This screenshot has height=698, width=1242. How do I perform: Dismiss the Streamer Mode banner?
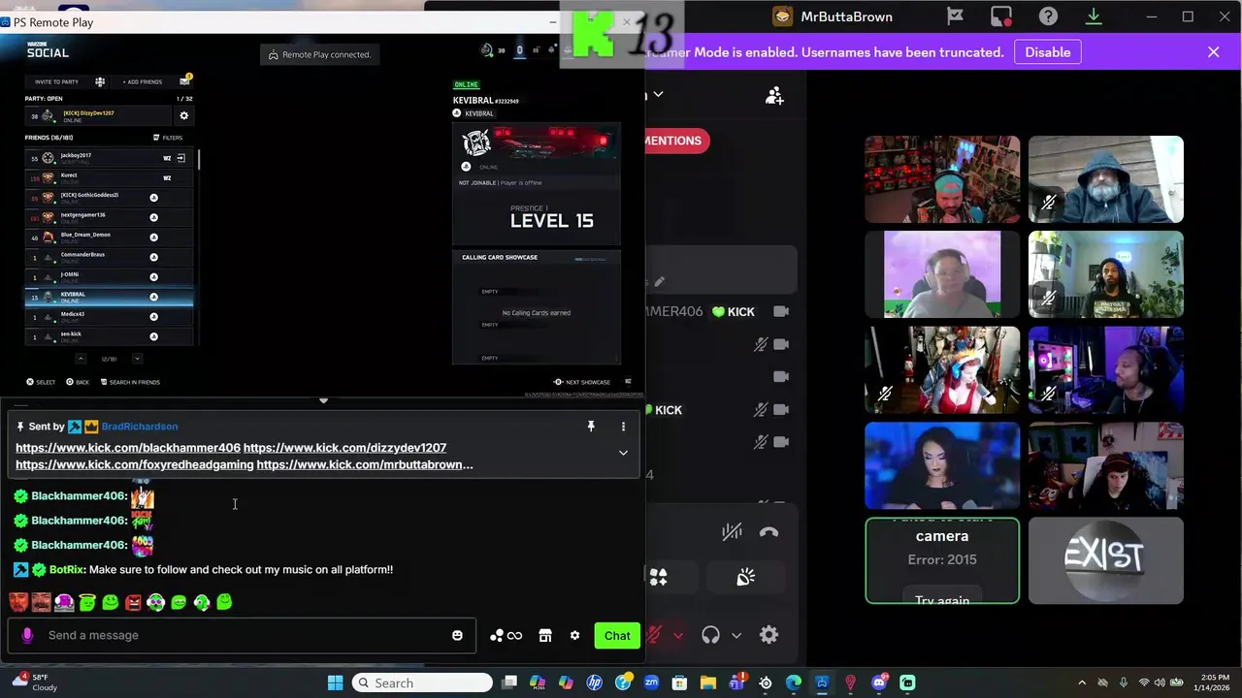pyautogui.click(x=1214, y=52)
